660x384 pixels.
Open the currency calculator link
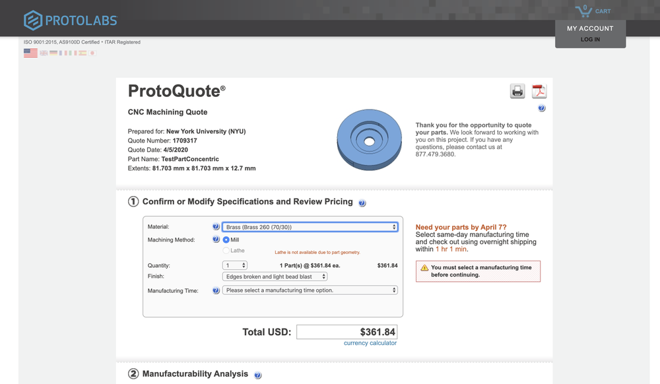pos(370,343)
